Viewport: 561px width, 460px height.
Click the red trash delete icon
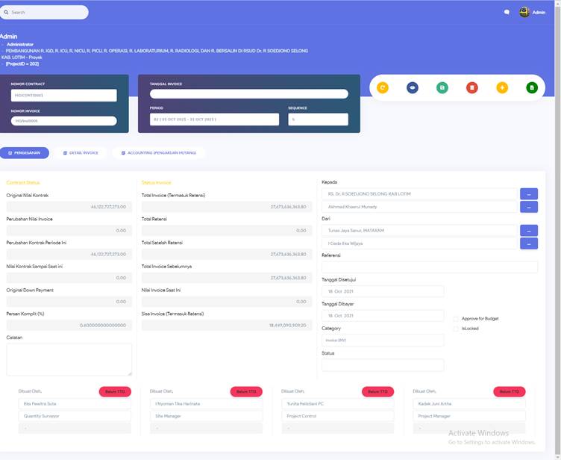tap(472, 87)
